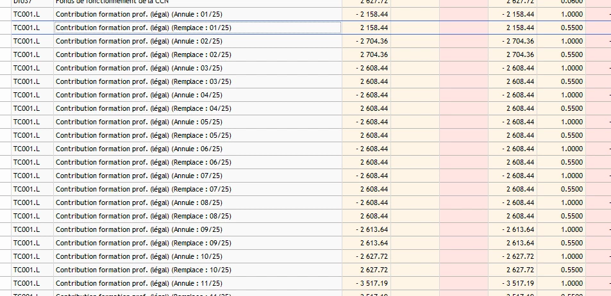Select empty pink cell in Annule : 06/25 row
This screenshot has width=611, height=296.
click(464, 149)
